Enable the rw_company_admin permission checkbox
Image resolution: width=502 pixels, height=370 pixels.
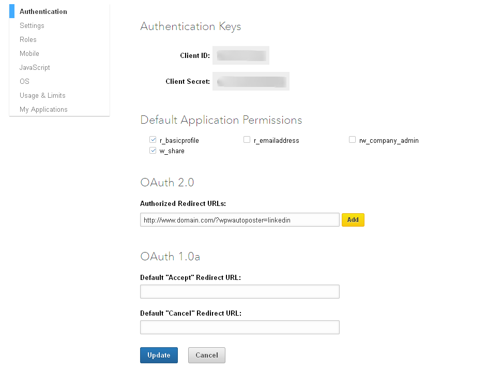353,140
